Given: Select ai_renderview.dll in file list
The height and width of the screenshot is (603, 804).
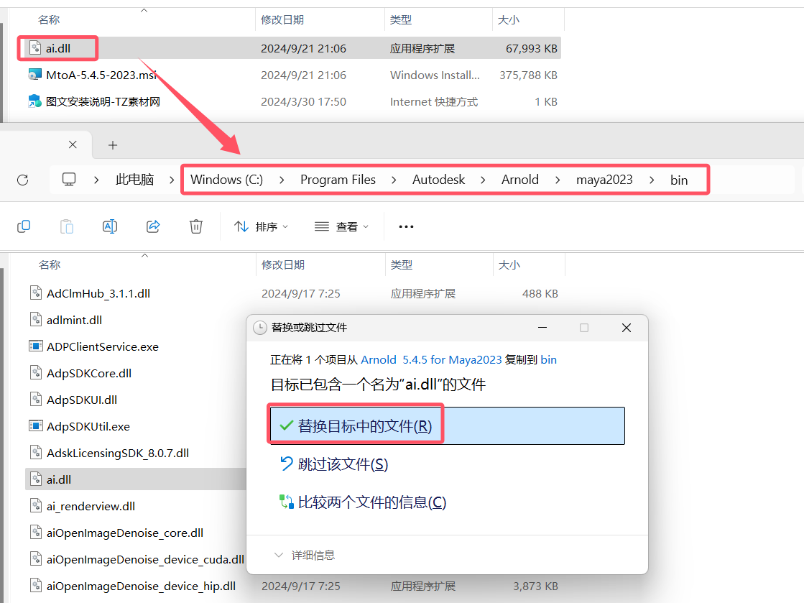Looking at the screenshot, I should click(x=91, y=506).
